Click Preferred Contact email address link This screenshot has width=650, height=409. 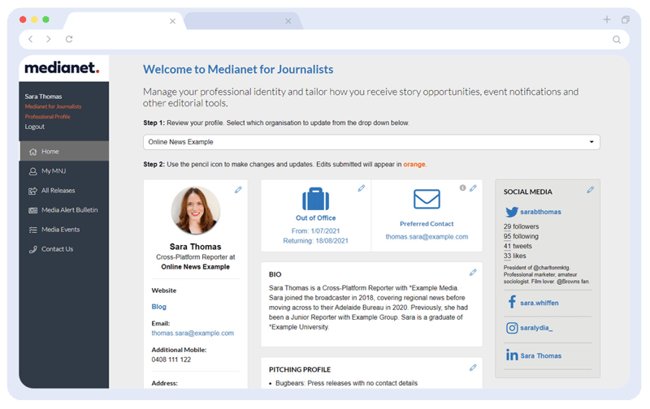pyautogui.click(x=427, y=237)
